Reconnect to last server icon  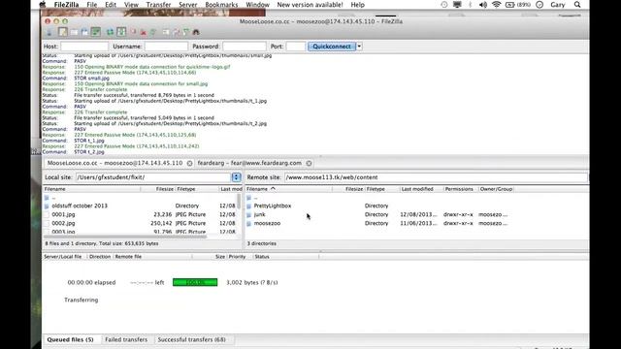pyautogui.click(x=153, y=32)
